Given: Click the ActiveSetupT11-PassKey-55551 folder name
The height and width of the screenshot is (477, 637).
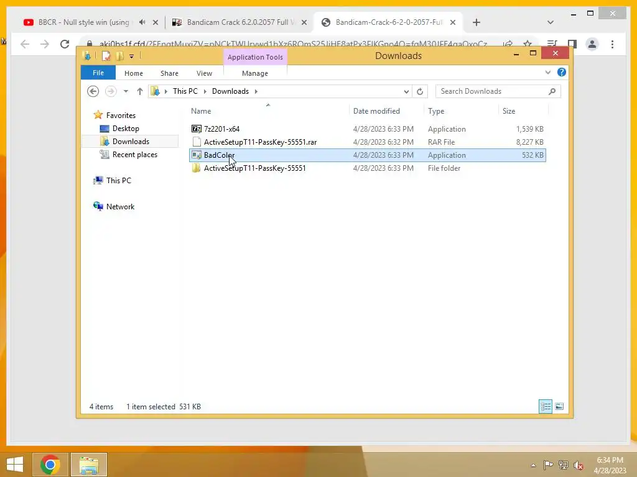Looking at the screenshot, I should tap(254, 168).
